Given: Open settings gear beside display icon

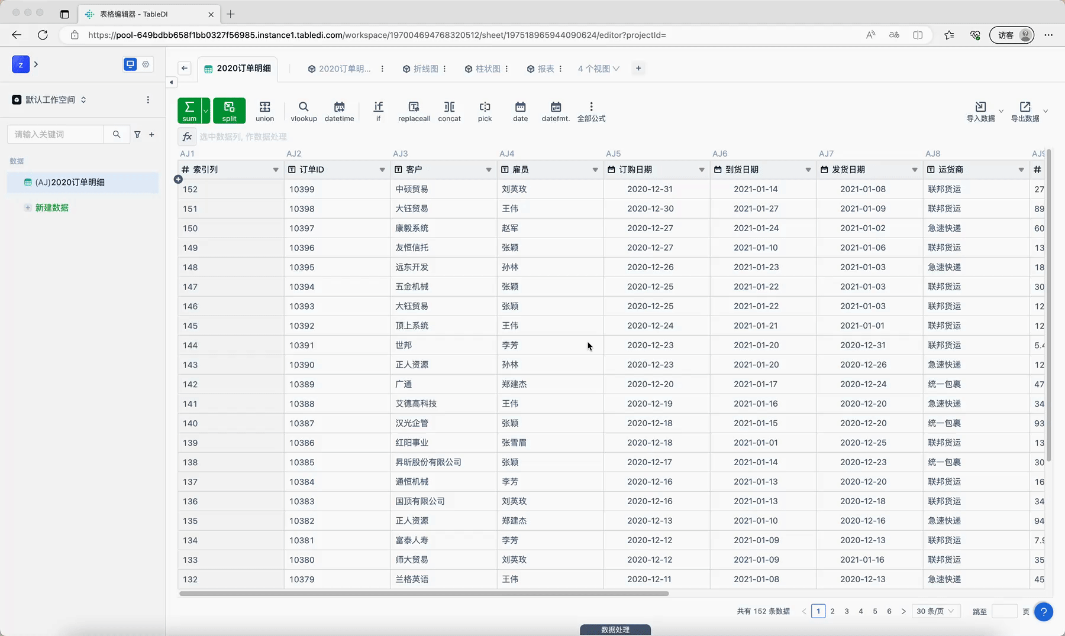Looking at the screenshot, I should click(x=146, y=64).
